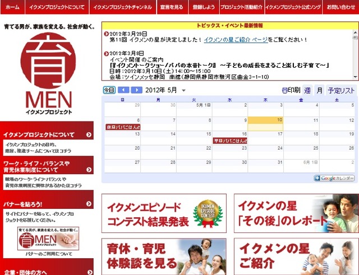The image size is (359, 275).
Task: Open 育休・育児体験談を見る banner
Action: click(x=164, y=257)
